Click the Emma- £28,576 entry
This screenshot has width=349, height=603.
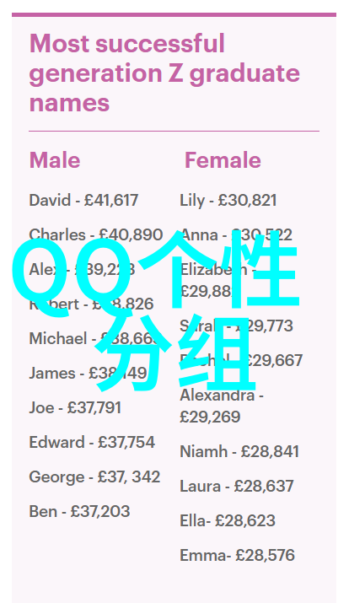(x=237, y=555)
